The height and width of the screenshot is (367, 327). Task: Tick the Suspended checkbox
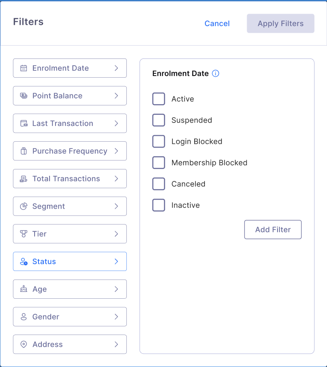159,120
